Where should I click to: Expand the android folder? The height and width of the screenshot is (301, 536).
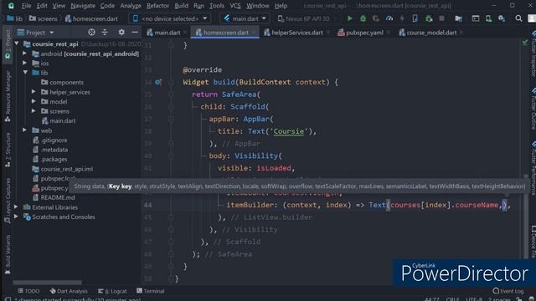point(24,54)
